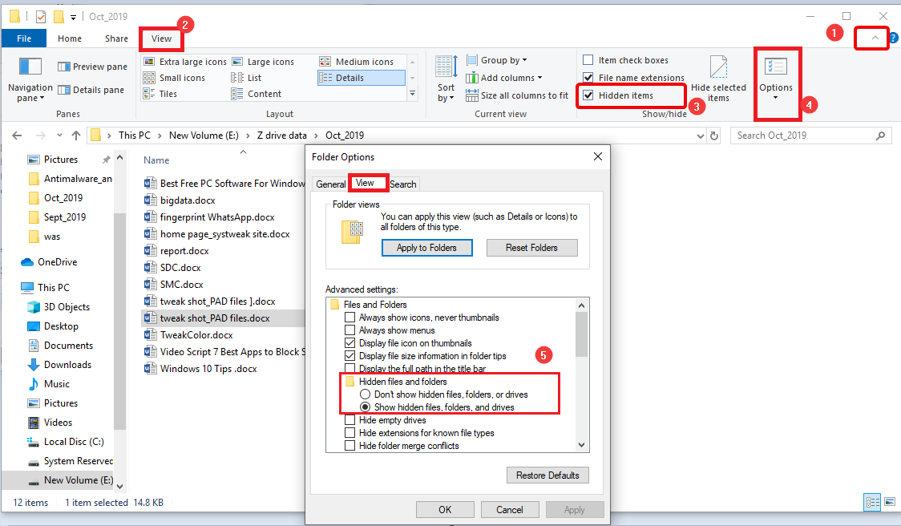Open Quick Access Toolbar customize arrow

click(x=73, y=17)
